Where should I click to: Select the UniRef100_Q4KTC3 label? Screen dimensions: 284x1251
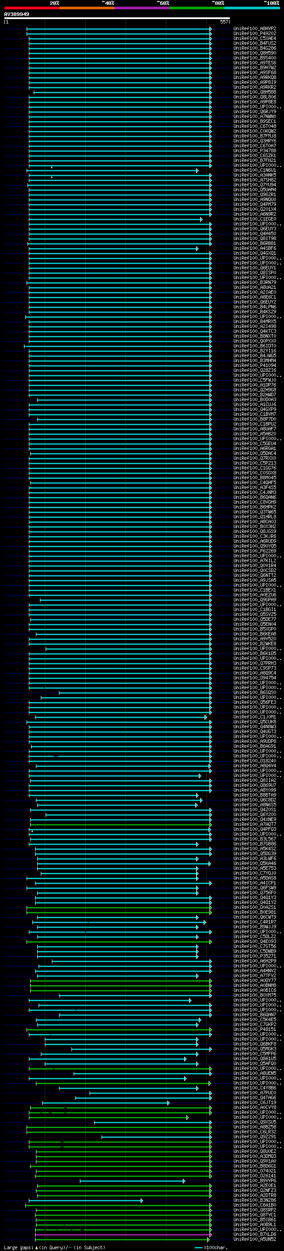tap(255, 331)
